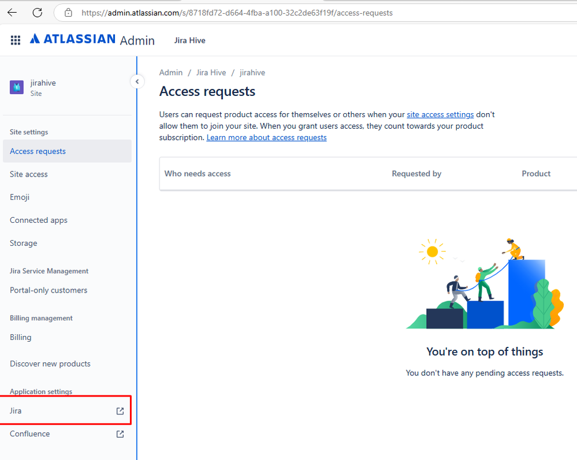Image resolution: width=577 pixels, height=460 pixels.
Task: Click the site security icon in address bar
Action: (x=68, y=12)
